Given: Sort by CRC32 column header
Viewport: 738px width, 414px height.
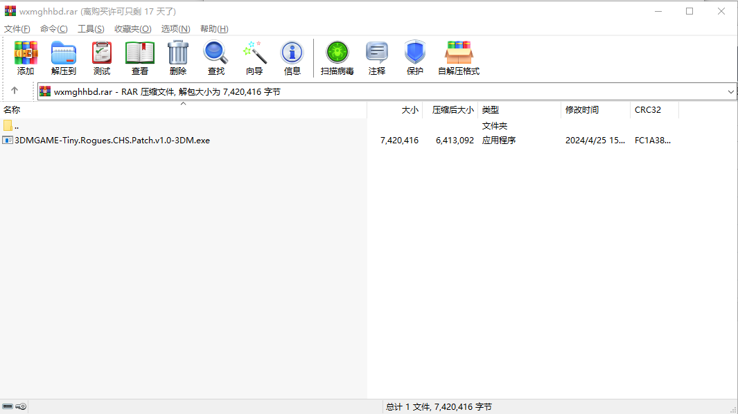Looking at the screenshot, I should (x=654, y=109).
